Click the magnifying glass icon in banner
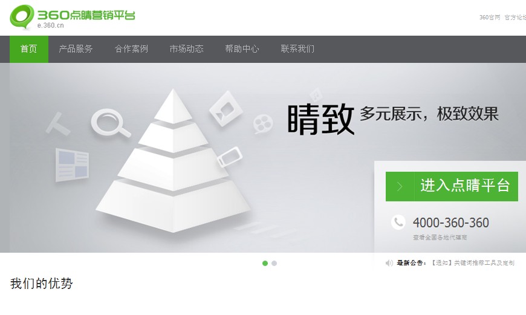 click(x=111, y=123)
